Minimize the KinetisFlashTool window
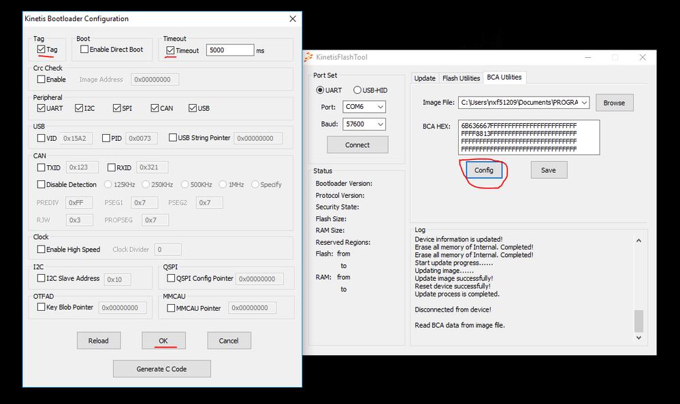680x404 pixels. (588, 57)
